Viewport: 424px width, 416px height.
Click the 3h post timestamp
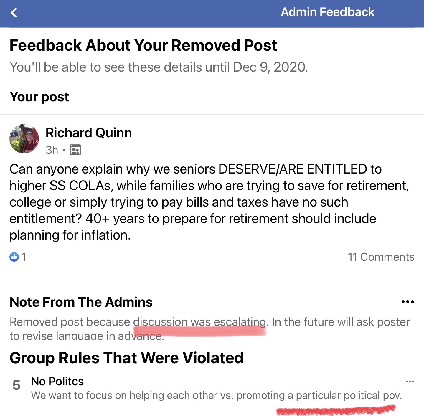coord(52,150)
